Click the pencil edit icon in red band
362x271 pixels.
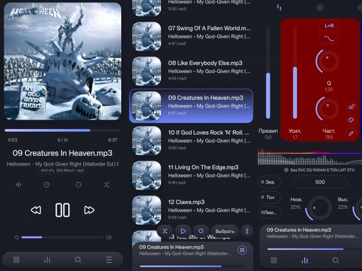coord(351,133)
